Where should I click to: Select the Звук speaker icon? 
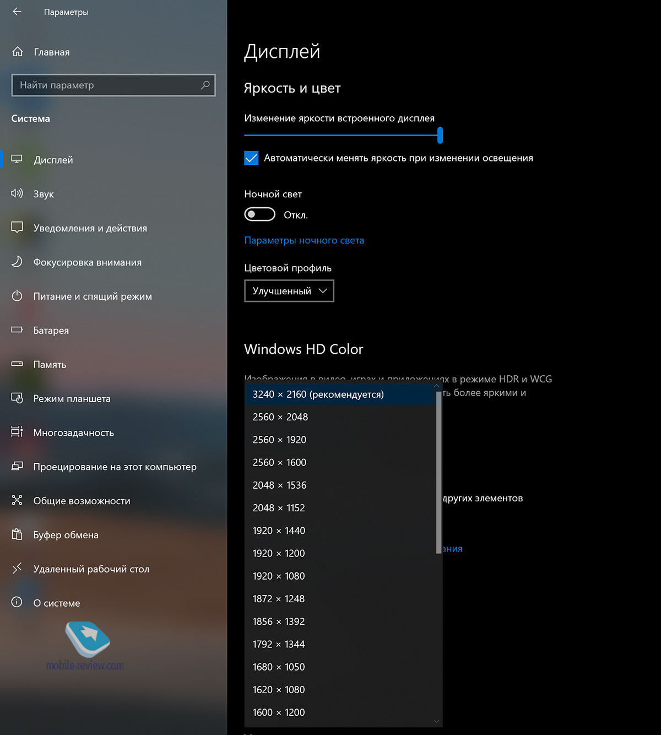click(x=17, y=193)
